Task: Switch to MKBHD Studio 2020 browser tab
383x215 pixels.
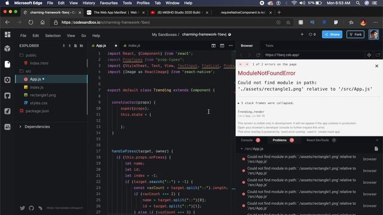Action: pos(179,13)
